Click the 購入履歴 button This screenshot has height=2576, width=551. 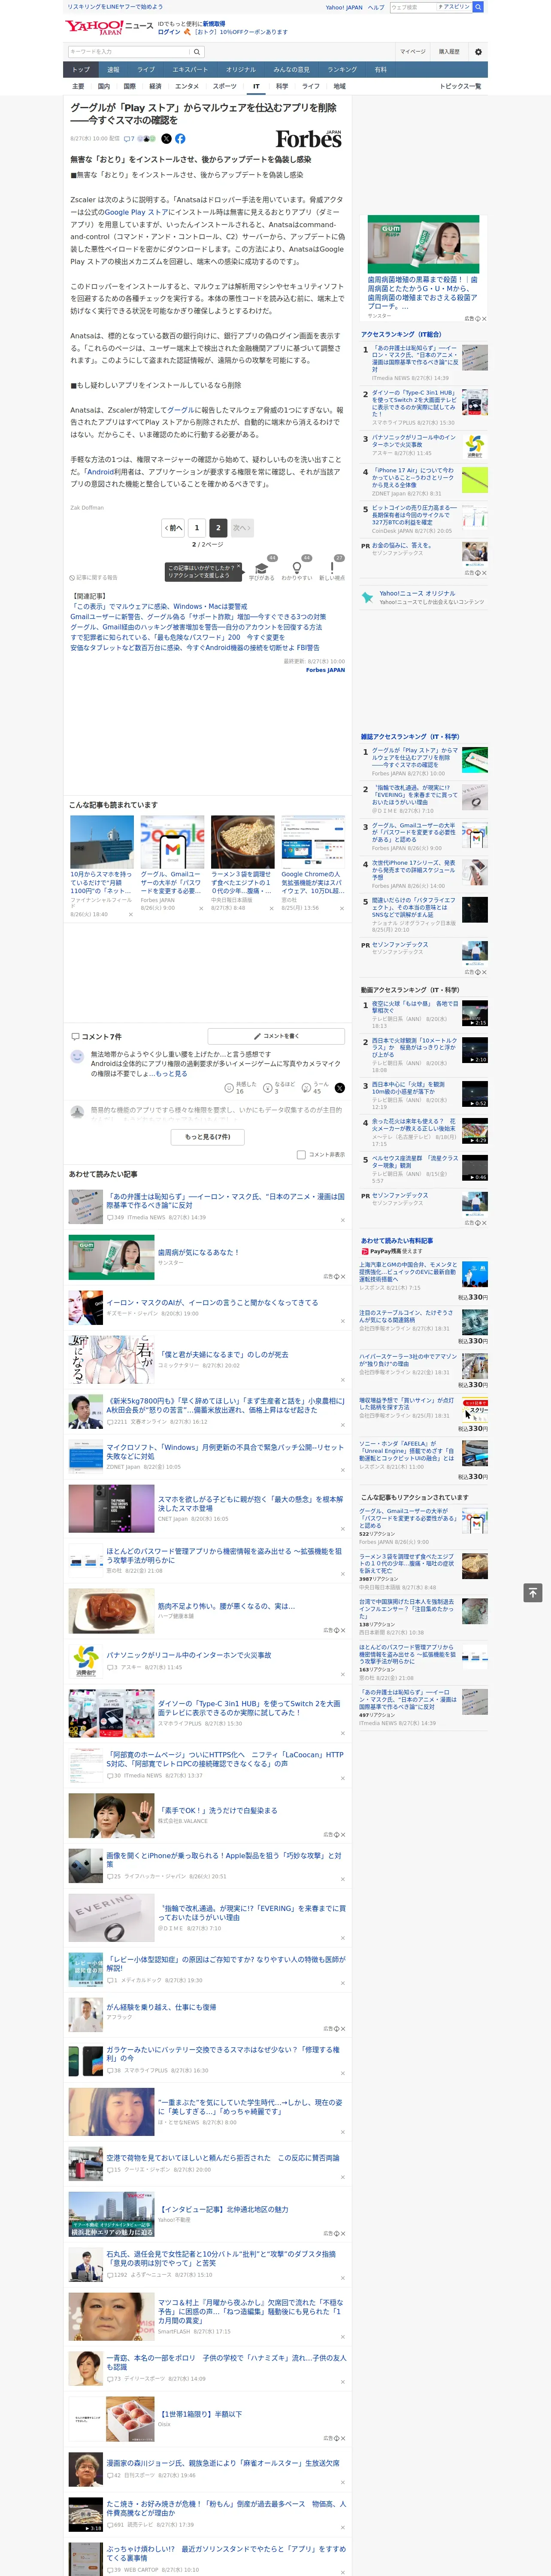pyautogui.click(x=449, y=52)
